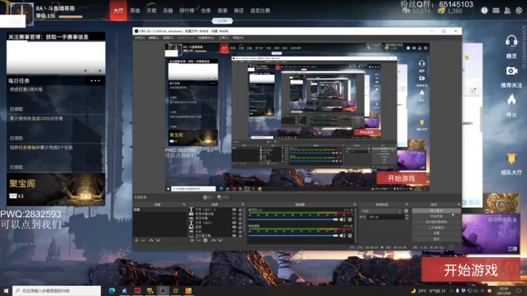This screenshot has width=527, height=296.
Task: Toggle visibility of 游戏采集 source
Action: coord(235,218)
